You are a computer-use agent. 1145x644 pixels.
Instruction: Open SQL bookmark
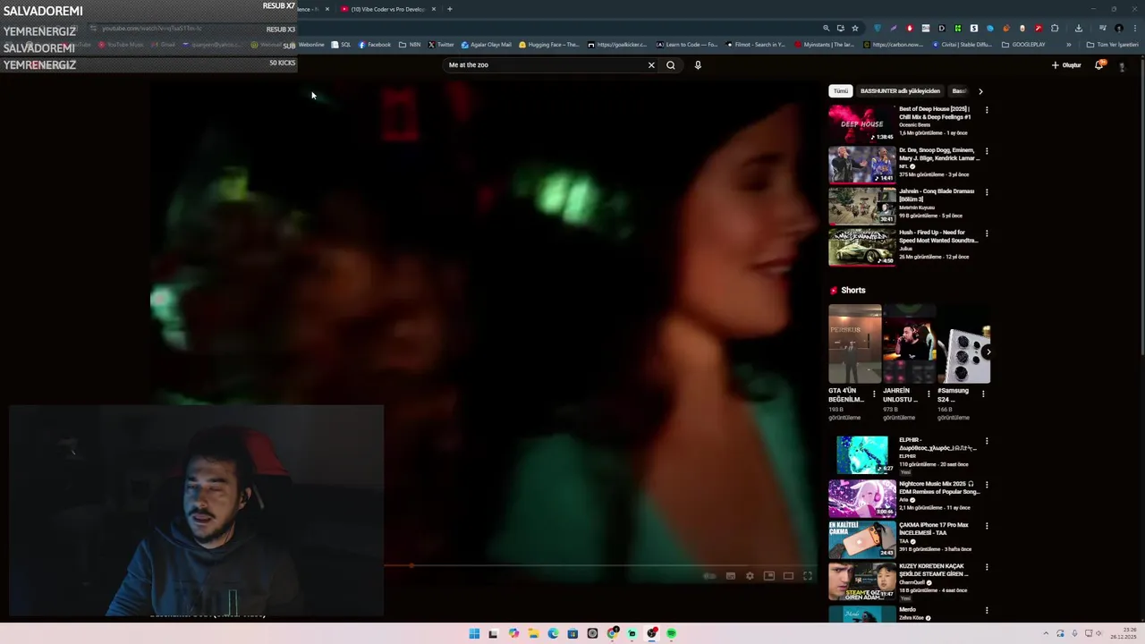coord(341,45)
